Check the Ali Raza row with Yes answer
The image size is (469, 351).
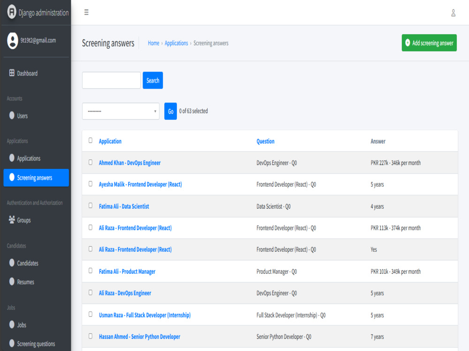(x=91, y=249)
